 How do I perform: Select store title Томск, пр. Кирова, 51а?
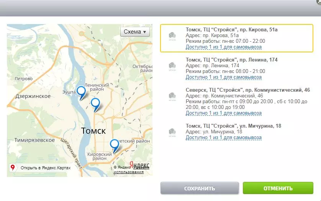[x=231, y=30]
